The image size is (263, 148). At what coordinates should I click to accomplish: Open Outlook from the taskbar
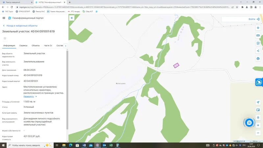coord(104,145)
